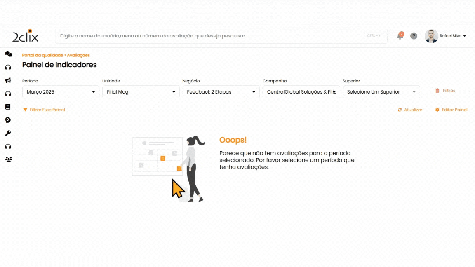Click the Atualizar refresh button

click(x=410, y=110)
